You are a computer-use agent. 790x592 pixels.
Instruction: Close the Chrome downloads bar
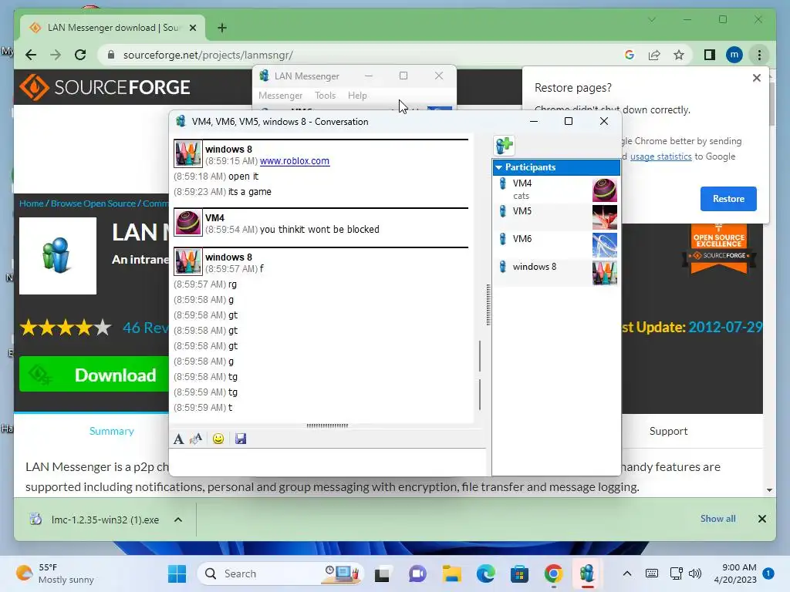(761, 519)
